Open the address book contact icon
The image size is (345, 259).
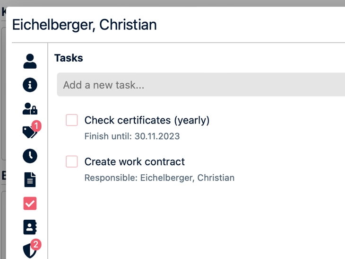[x=30, y=227]
